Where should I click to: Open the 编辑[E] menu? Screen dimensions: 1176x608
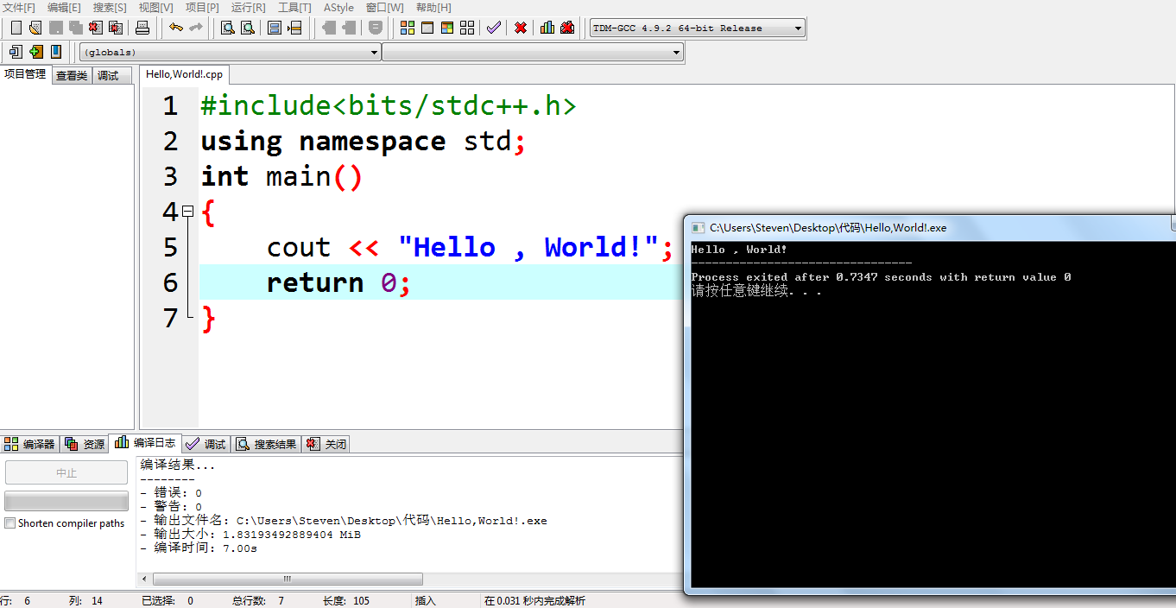[65, 8]
